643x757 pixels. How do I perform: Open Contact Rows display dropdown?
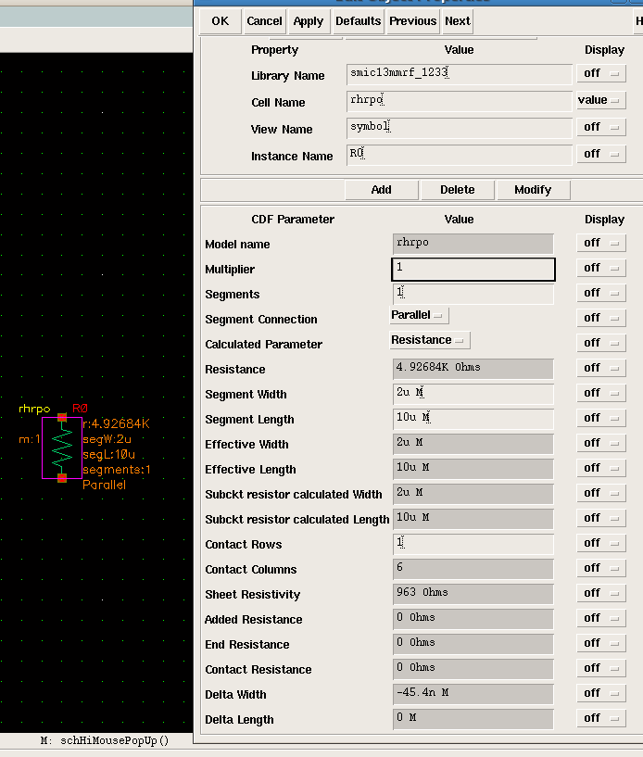click(601, 543)
